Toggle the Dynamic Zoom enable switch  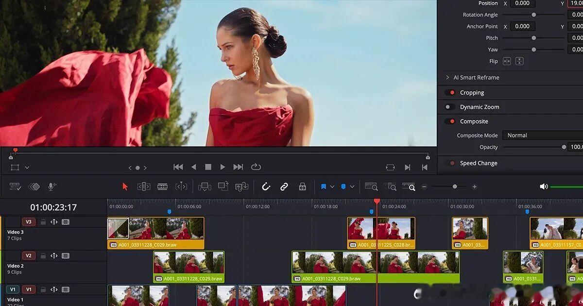click(x=450, y=107)
